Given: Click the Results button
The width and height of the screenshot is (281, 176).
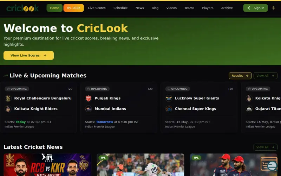Looking at the screenshot, I should point(240,76).
